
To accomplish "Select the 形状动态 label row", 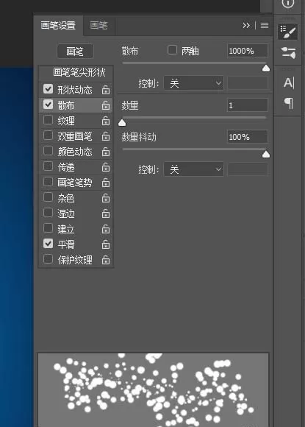I will click(x=75, y=90).
